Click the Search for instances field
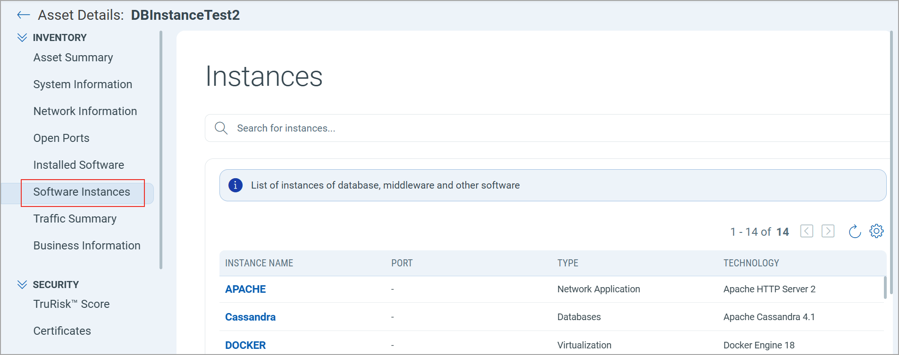 click(547, 128)
